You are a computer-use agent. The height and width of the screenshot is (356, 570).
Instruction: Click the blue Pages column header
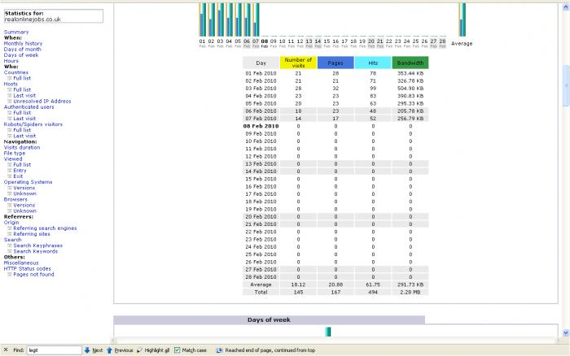click(335, 63)
